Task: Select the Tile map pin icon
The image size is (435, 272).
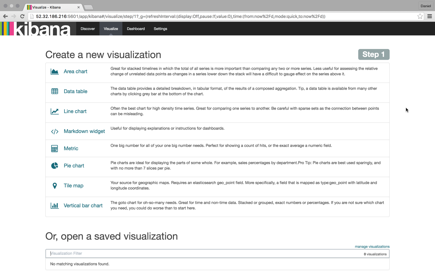Action: click(x=54, y=185)
